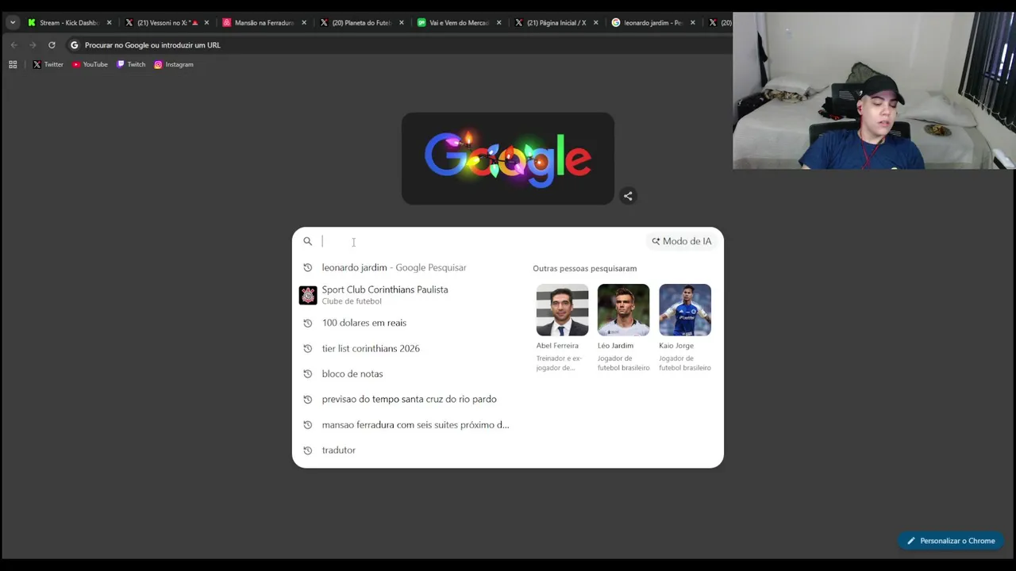Click the Kaio Jorge name label
This screenshot has height=571, width=1016.
pyautogui.click(x=676, y=346)
